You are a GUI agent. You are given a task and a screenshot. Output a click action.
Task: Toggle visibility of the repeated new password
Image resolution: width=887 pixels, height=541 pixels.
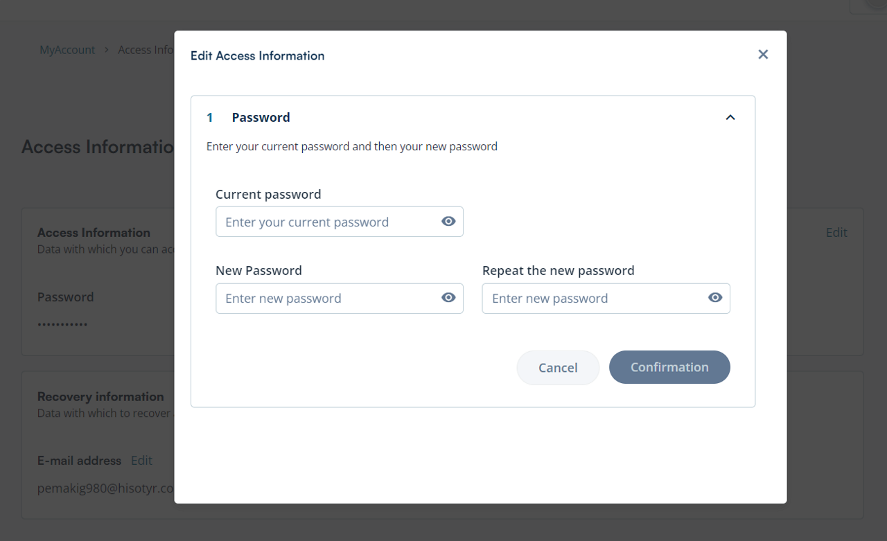pos(715,298)
